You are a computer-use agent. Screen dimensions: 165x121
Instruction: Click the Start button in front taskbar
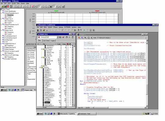(40, 114)
